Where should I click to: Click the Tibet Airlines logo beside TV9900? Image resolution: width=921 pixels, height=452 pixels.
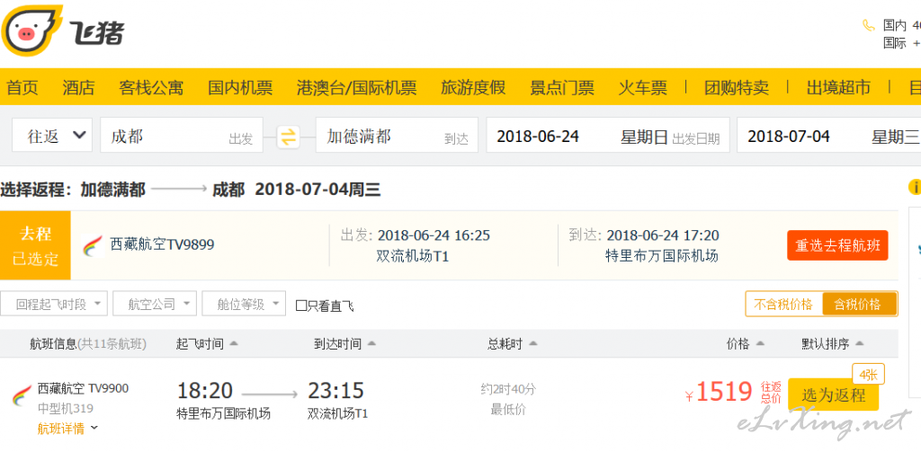(22, 395)
